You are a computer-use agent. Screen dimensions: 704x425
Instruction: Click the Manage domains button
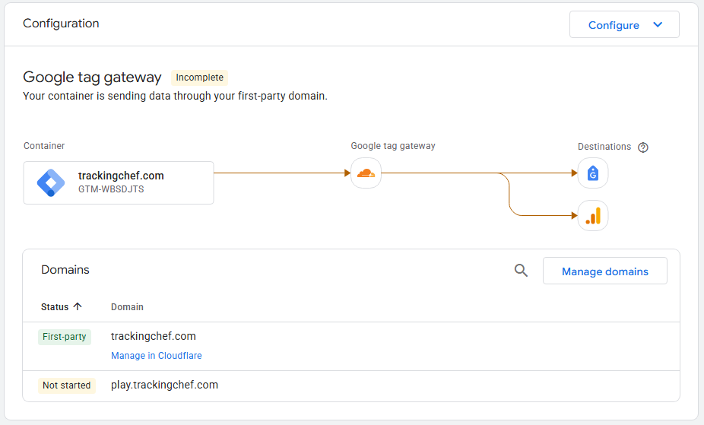pyautogui.click(x=604, y=271)
